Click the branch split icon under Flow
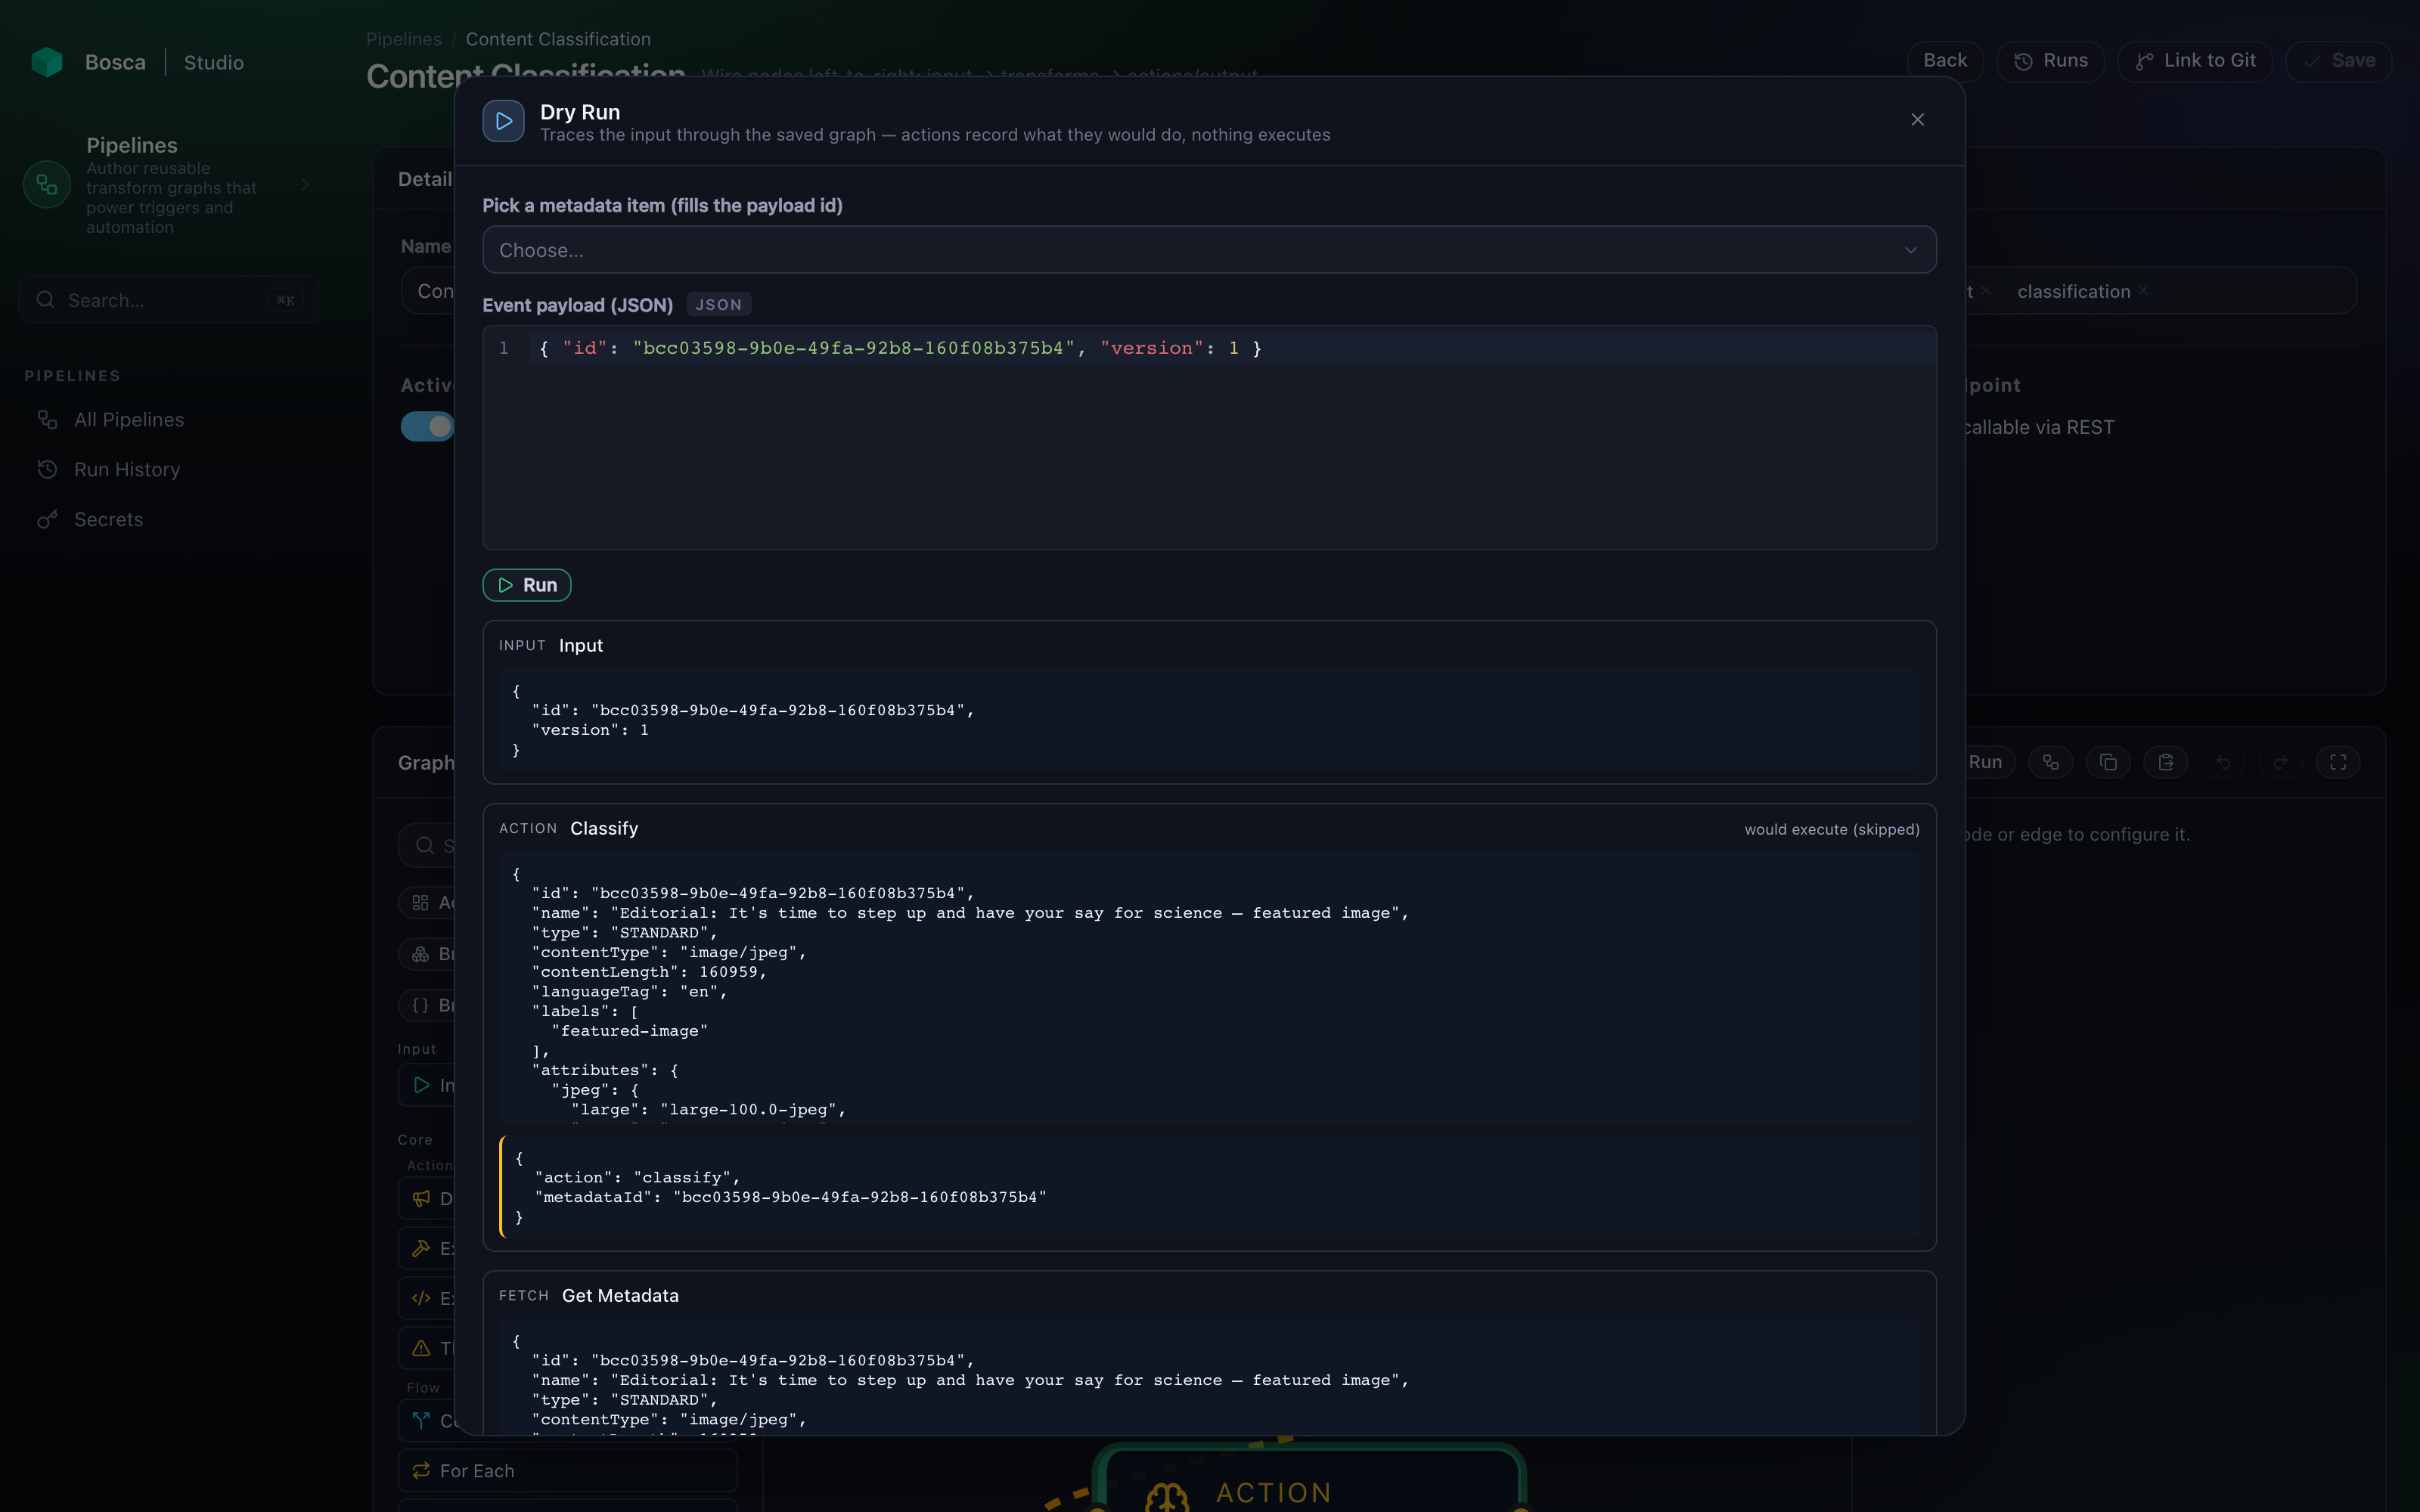 coord(421,1421)
